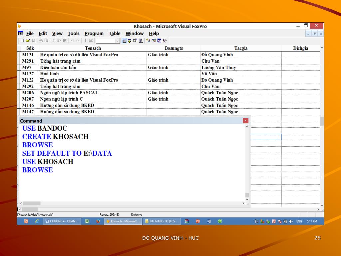Click the ENG language indicator in tray

click(x=299, y=221)
